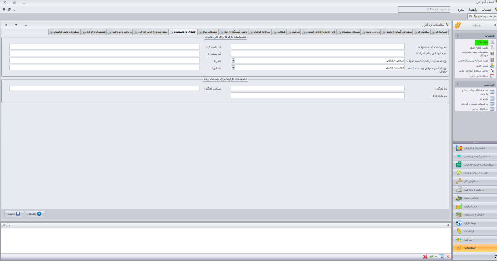497x261 pixels.
Task: Open the تامین کنندگان و انبار settings tab
Action: tap(233, 32)
